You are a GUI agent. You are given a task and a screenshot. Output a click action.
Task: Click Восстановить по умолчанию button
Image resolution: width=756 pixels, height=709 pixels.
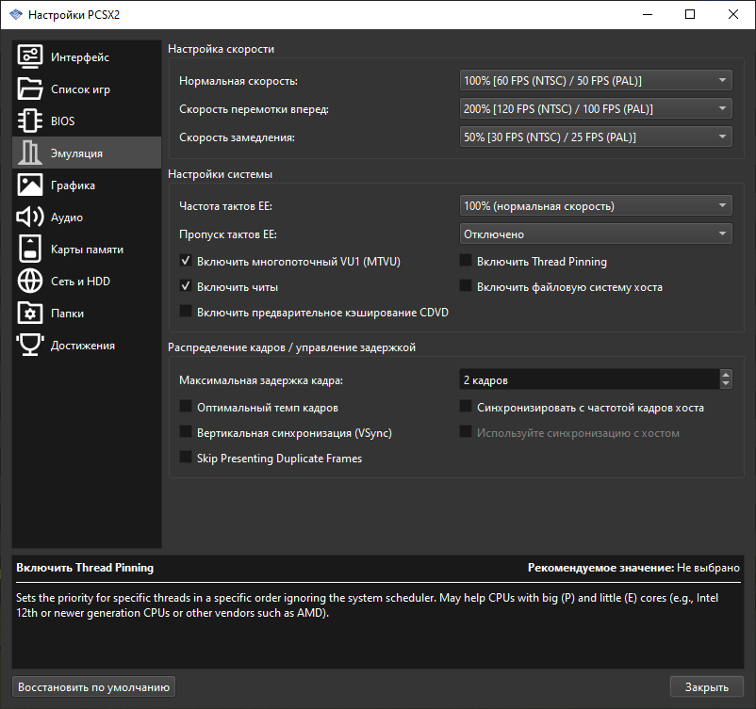tap(93, 686)
